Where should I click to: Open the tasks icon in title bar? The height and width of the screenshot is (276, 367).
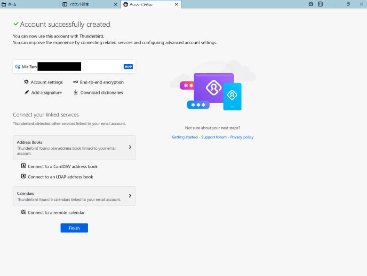(320, 4)
